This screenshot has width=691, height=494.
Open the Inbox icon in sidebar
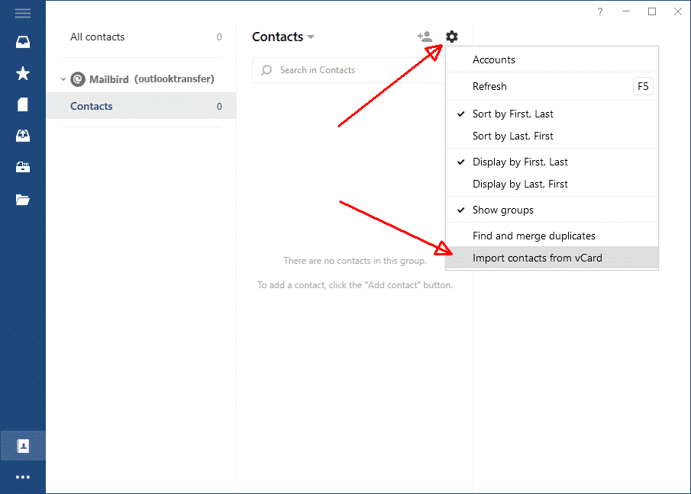point(23,42)
